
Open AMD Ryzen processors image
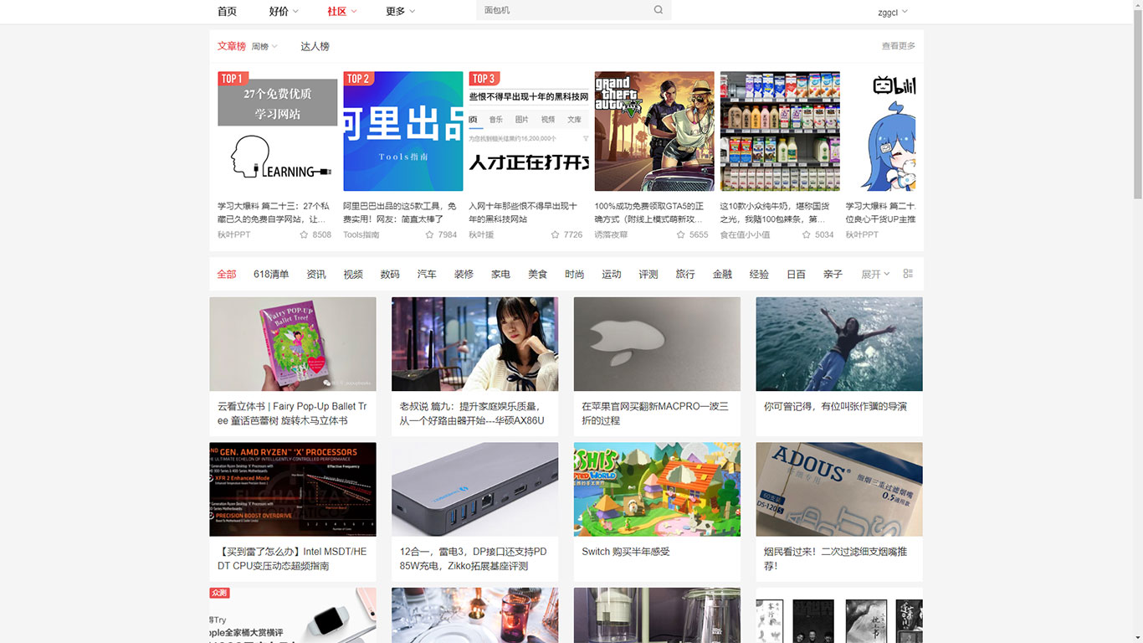tap(293, 490)
